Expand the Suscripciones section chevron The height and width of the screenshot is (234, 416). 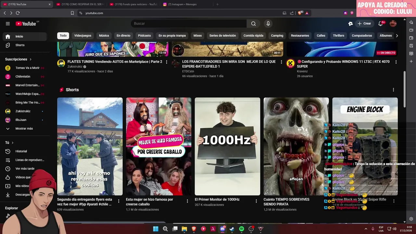tap(31, 59)
